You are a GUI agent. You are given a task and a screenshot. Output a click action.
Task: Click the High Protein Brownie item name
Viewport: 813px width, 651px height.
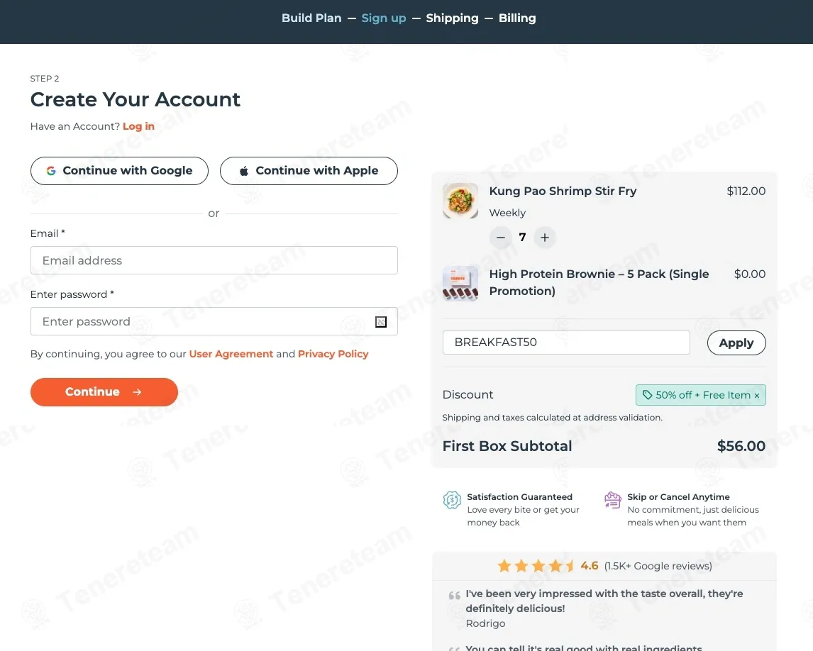pyautogui.click(x=599, y=282)
